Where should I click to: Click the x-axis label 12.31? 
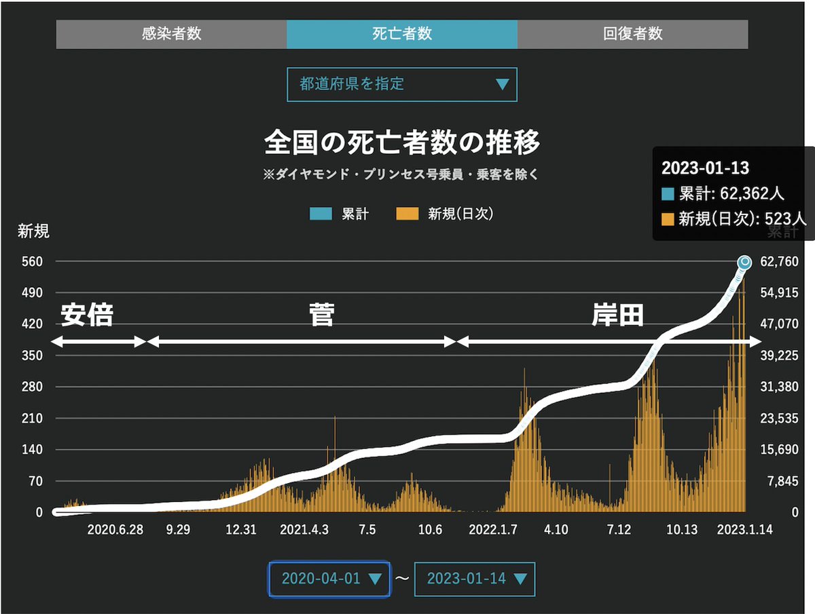[240, 530]
